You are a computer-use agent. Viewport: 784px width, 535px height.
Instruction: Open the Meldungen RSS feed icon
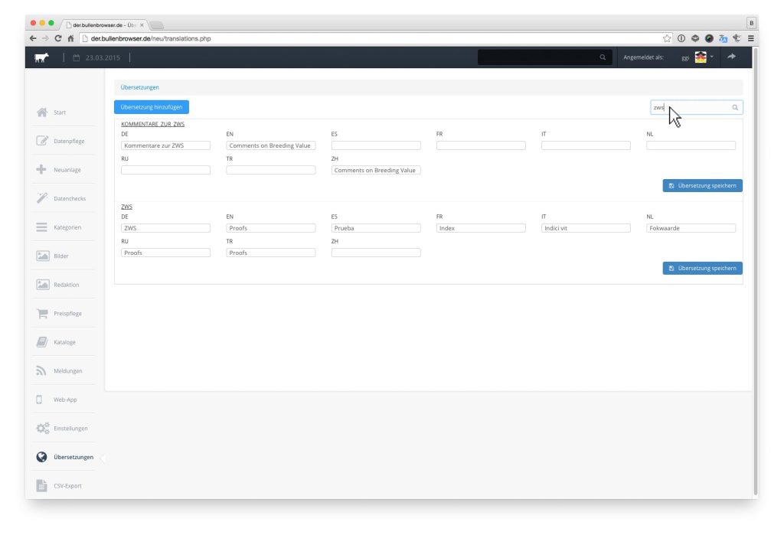[42, 371]
